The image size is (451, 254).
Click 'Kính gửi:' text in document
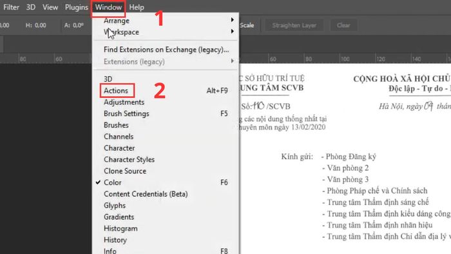(x=297, y=157)
